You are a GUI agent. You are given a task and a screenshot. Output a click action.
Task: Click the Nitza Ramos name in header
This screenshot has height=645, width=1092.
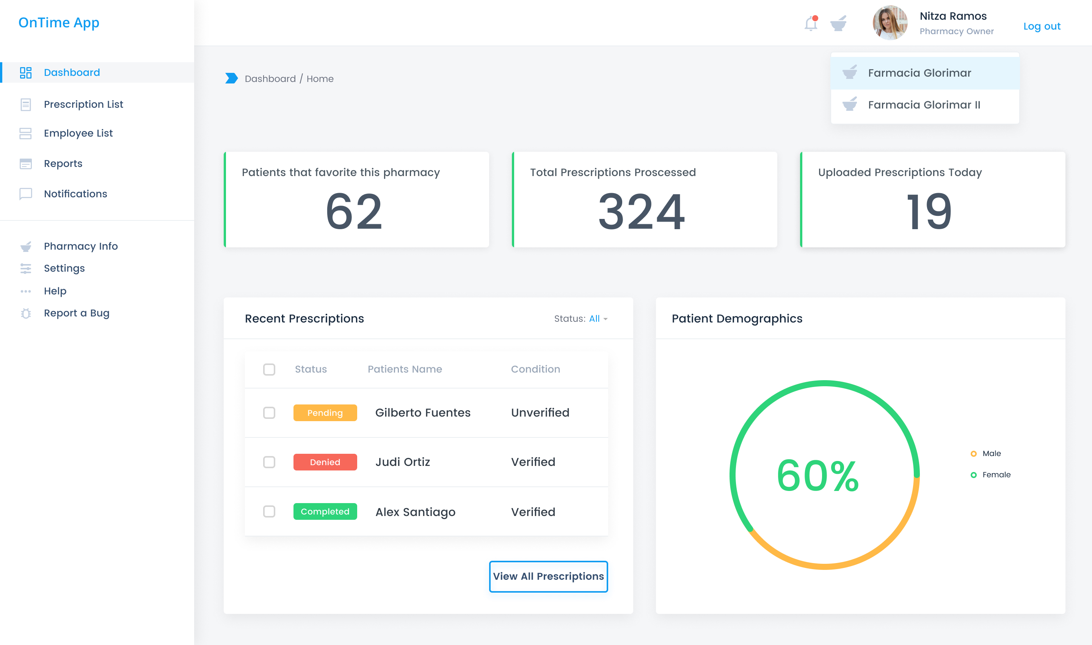[x=953, y=16]
